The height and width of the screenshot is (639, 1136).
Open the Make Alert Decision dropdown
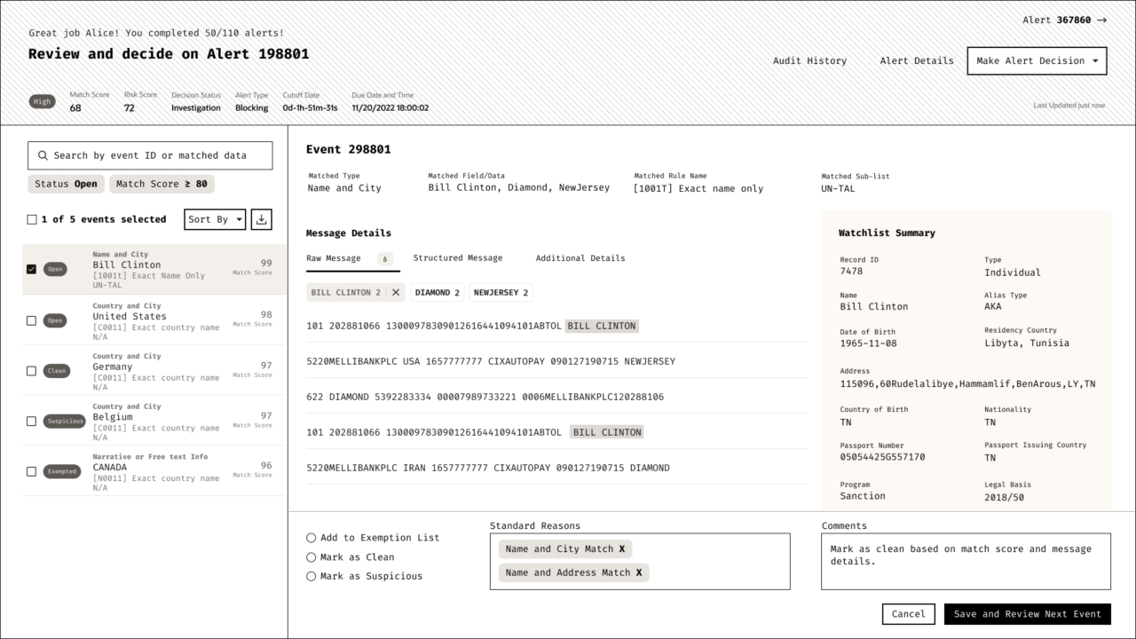[1037, 60]
